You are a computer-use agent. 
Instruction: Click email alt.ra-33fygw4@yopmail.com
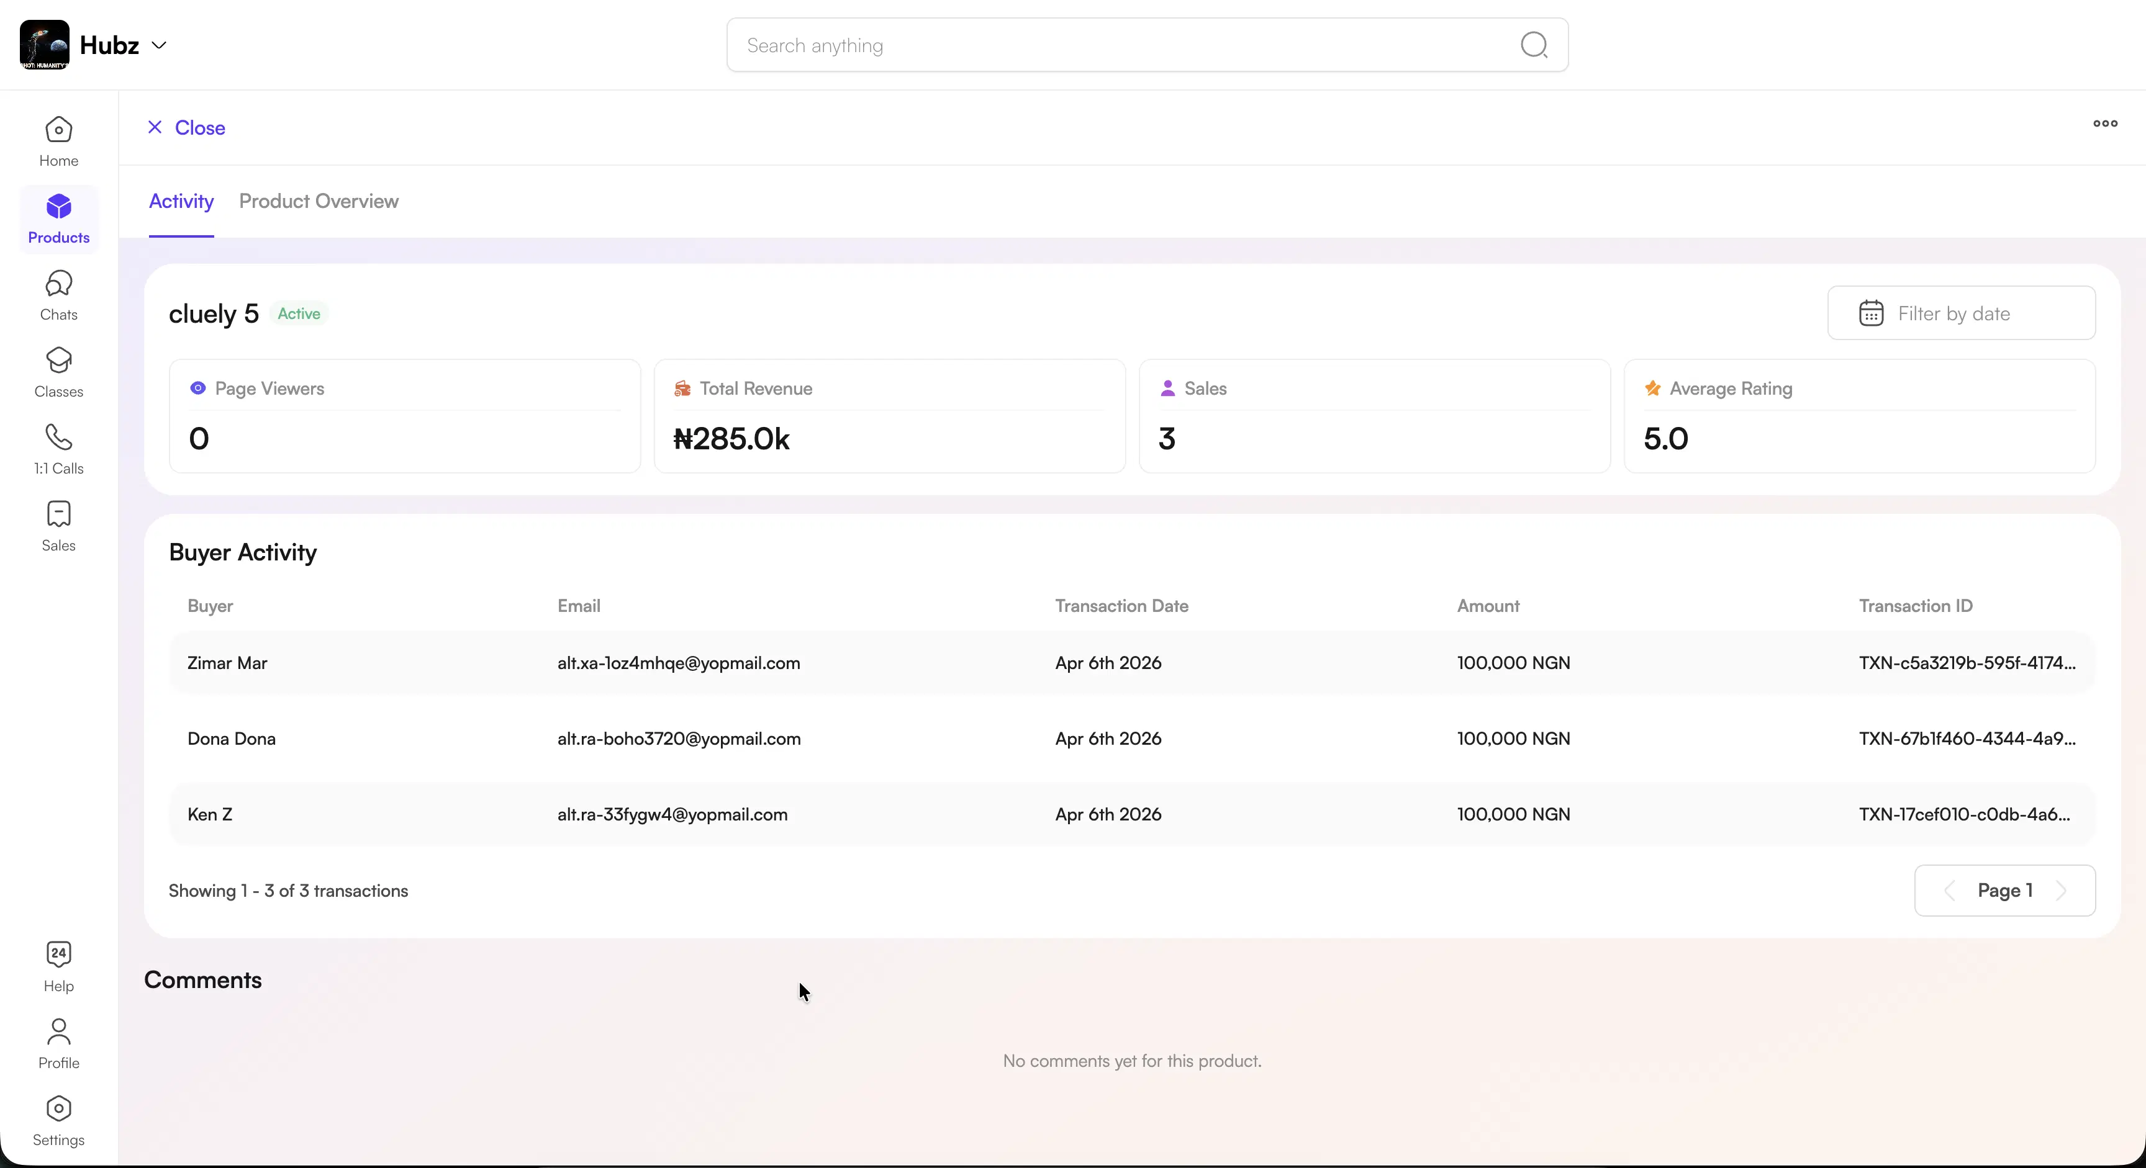(x=672, y=815)
